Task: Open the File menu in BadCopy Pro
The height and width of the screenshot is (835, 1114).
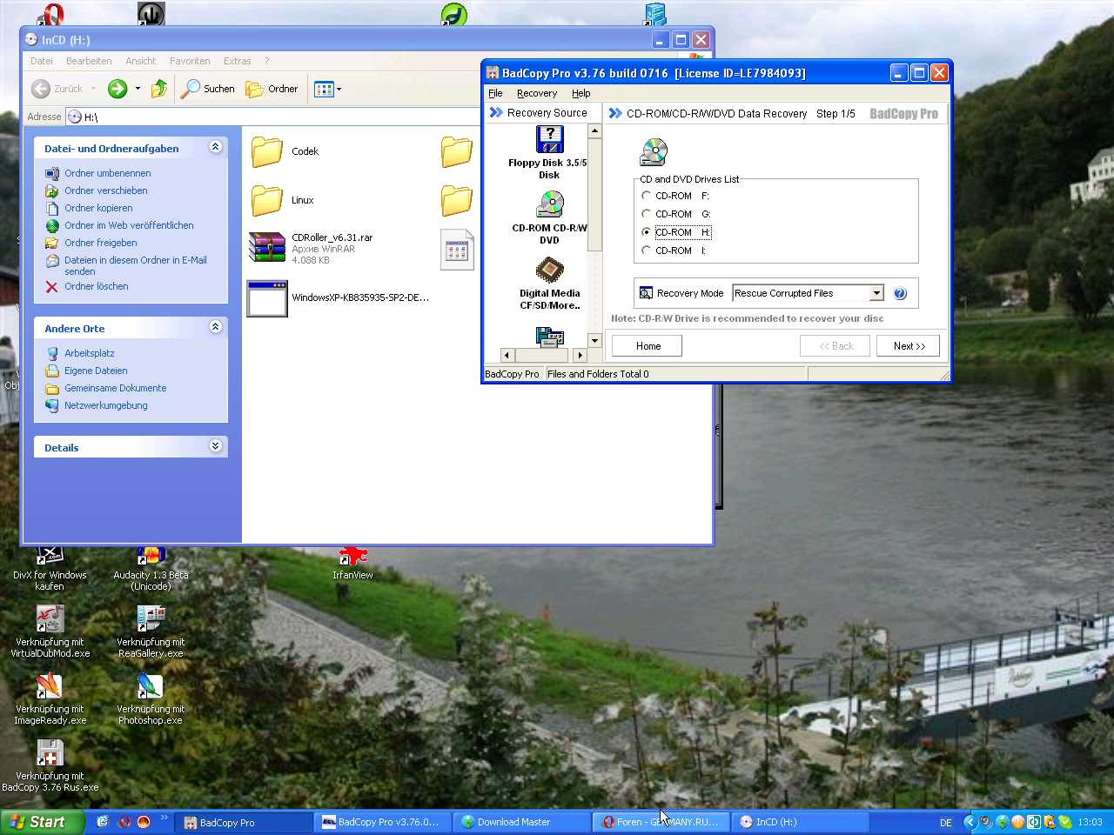Action: point(495,94)
